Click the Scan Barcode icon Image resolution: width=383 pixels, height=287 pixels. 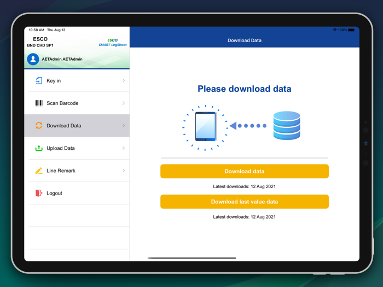39,103
